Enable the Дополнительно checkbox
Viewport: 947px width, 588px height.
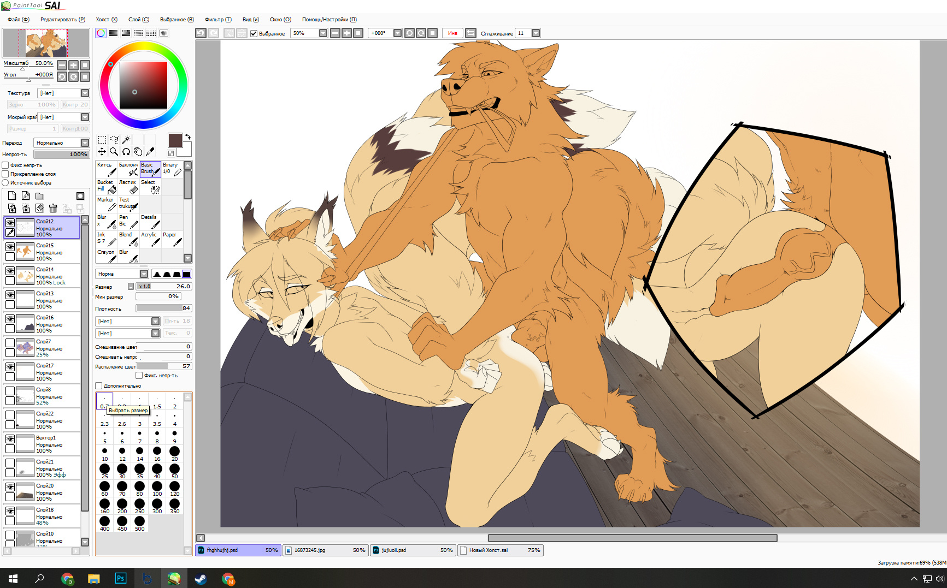(x=99, y=386)
